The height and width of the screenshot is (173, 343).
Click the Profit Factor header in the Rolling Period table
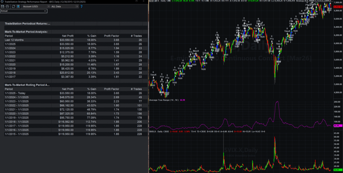click(112, 89)
